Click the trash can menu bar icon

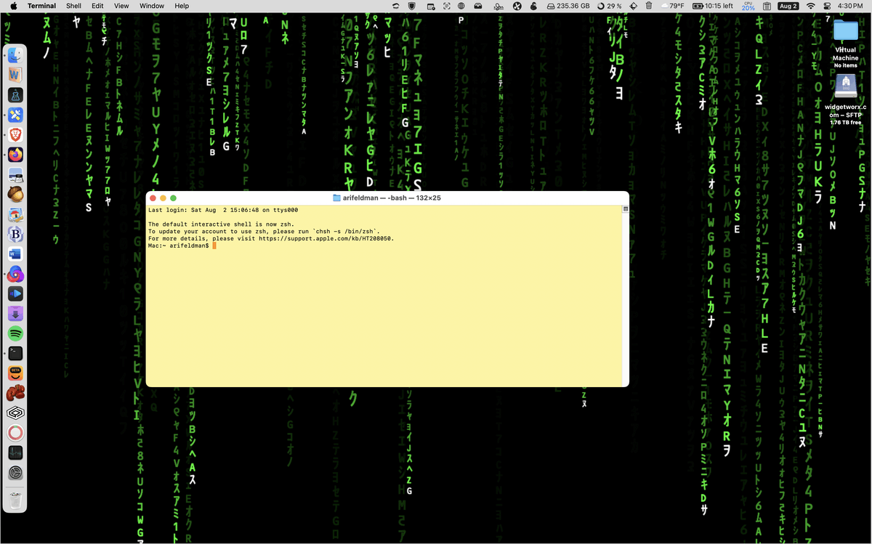(648, 6)
